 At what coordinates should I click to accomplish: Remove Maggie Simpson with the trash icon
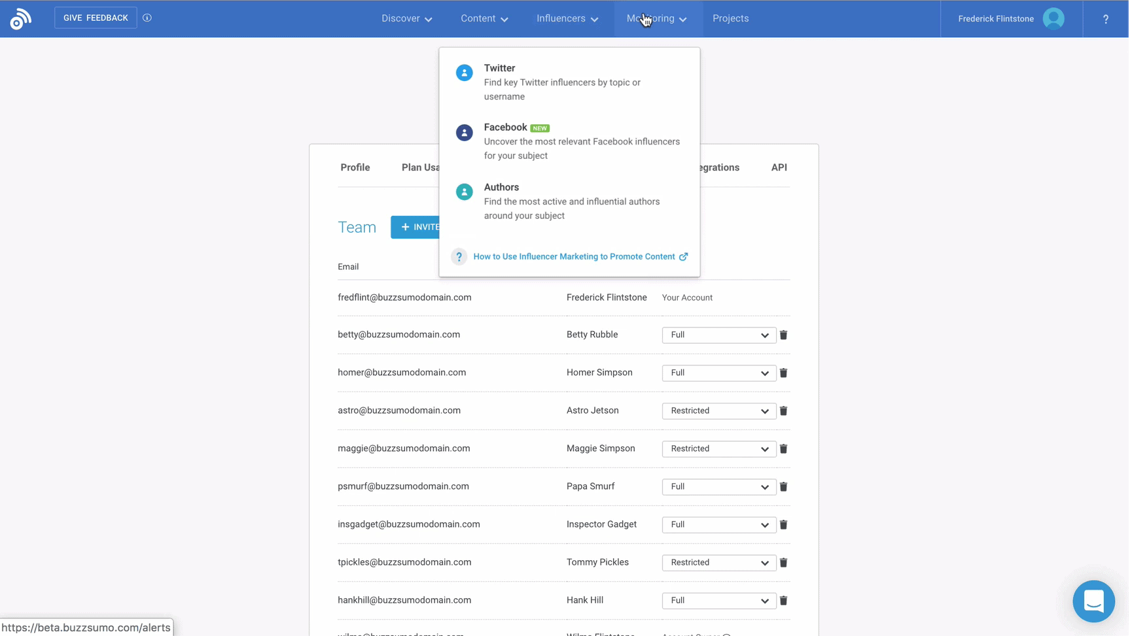click(783, 448)
